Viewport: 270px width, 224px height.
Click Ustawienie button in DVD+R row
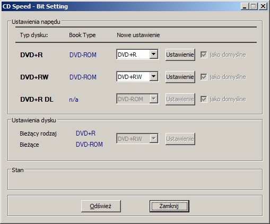180,55
